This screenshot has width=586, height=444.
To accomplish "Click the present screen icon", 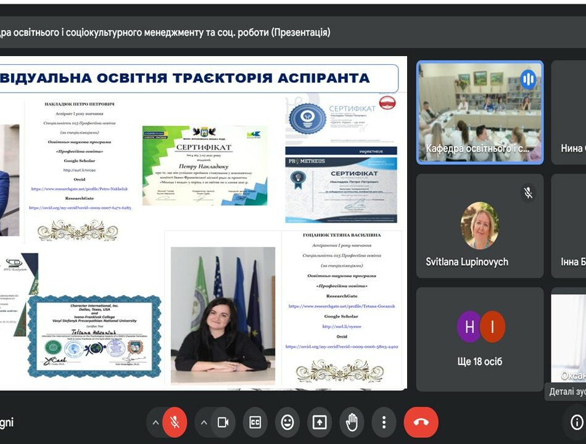I will click(320, 422).
